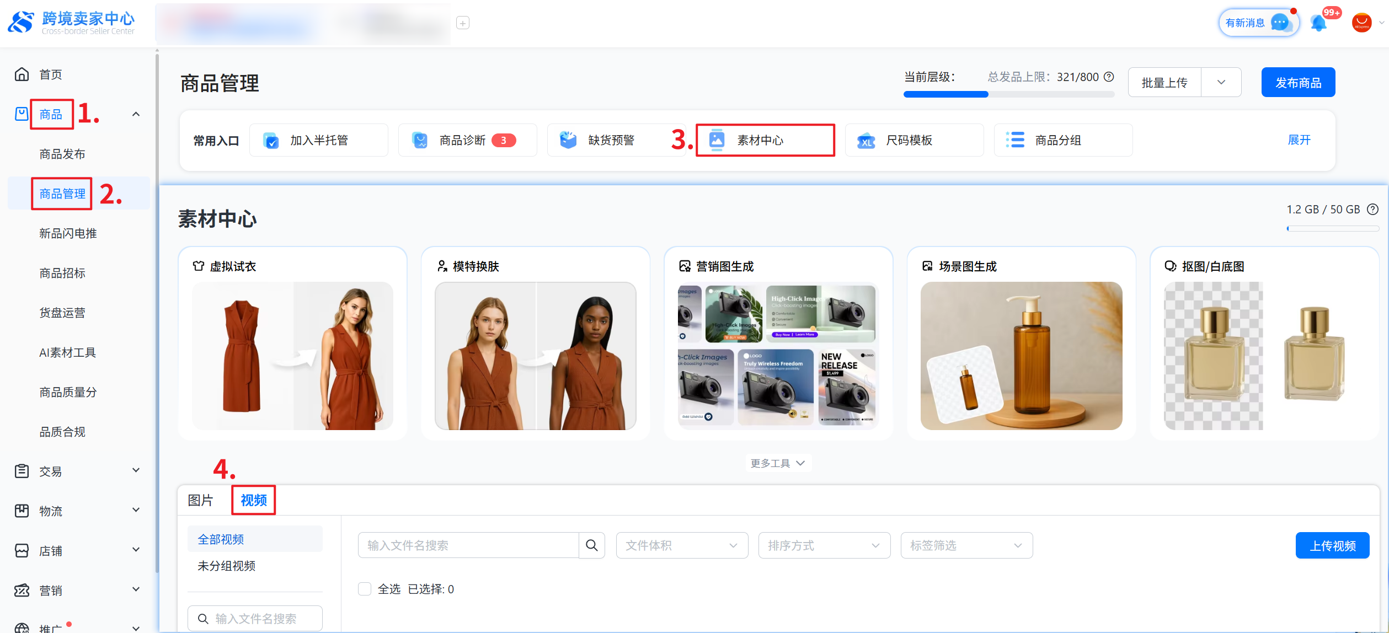
Task: Click the notification bell icon
Action: [1319, 23]
